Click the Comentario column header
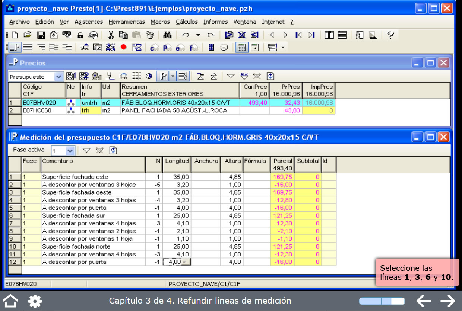 93,165
